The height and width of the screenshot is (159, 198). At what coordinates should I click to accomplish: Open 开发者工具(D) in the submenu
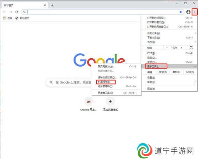pyautogui.click(x=116, y=93)
